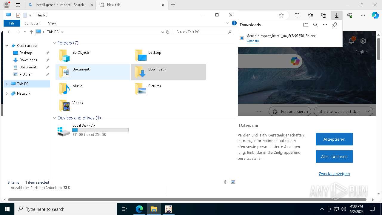Open the Favorites list icon
This screenshot has width=382, height=215.
pyautogui.click(x=310, y=15)
